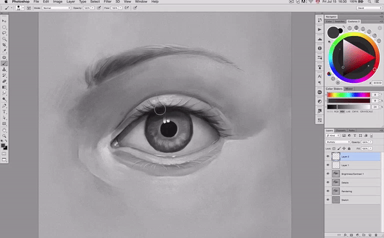The width and height of the screenshot is (384, 238).
Task: Click the add layer mask icon
Action: (351, 235)
